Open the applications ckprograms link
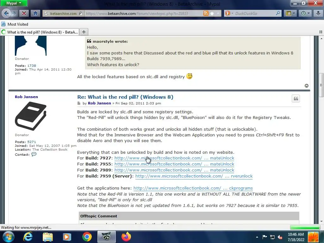Screen dimensions: 324x243 [193, 188]
